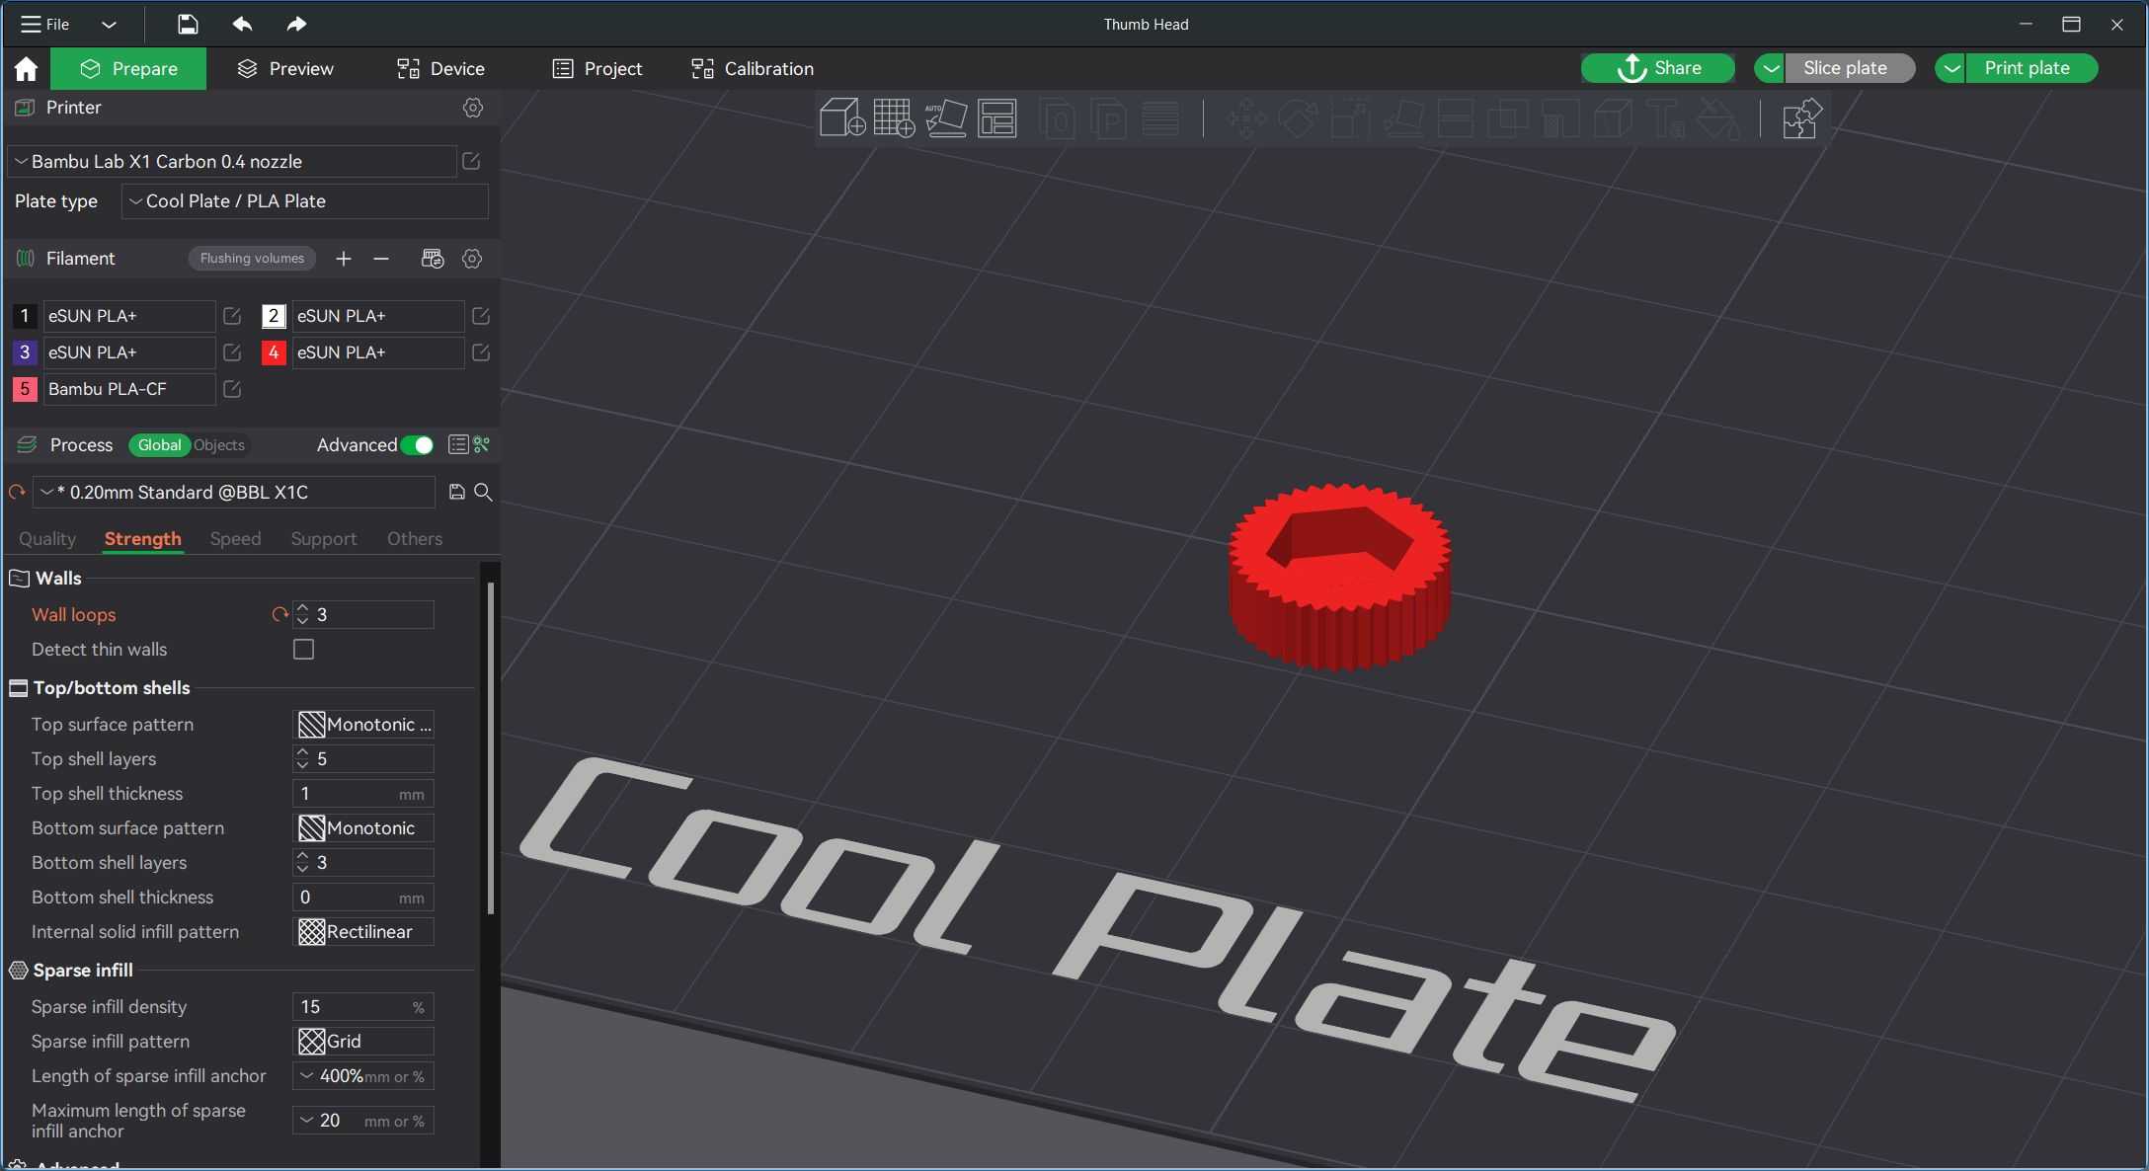The image size is (2149, 1171).
Task: Click the save file icon
Action: pos(187,24)
